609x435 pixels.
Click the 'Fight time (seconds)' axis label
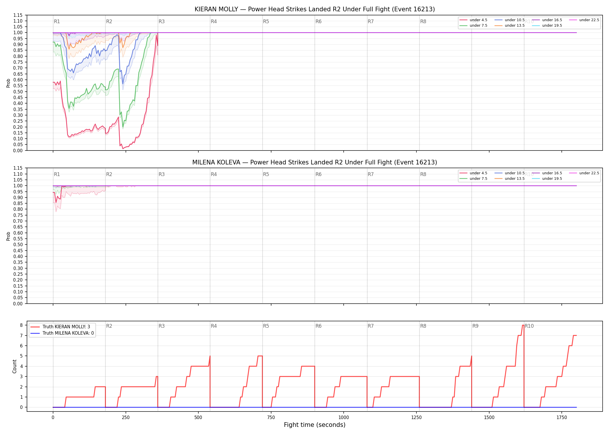(315, 425)
